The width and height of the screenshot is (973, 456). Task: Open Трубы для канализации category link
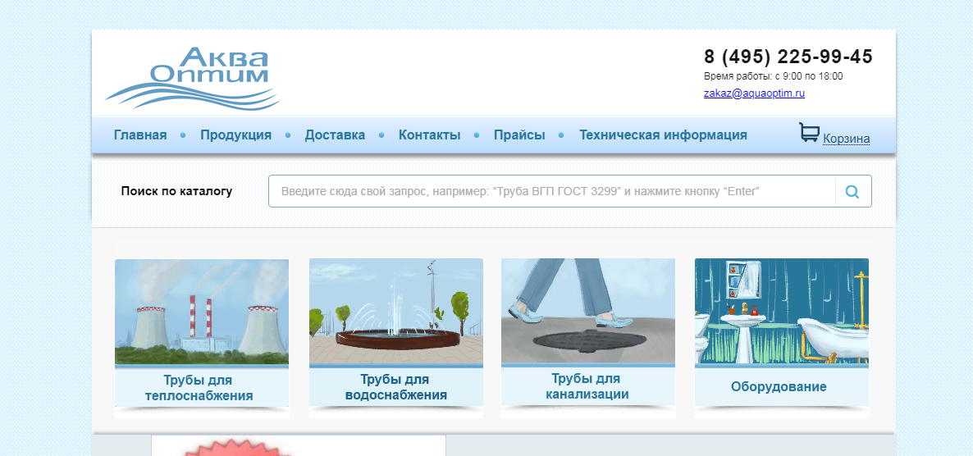(587, 386)
